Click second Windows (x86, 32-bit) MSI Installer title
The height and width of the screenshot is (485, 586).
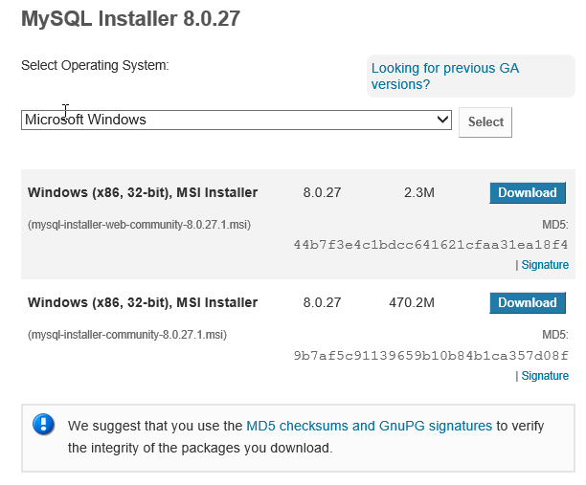pyautogui.click(x=143, y=302)
